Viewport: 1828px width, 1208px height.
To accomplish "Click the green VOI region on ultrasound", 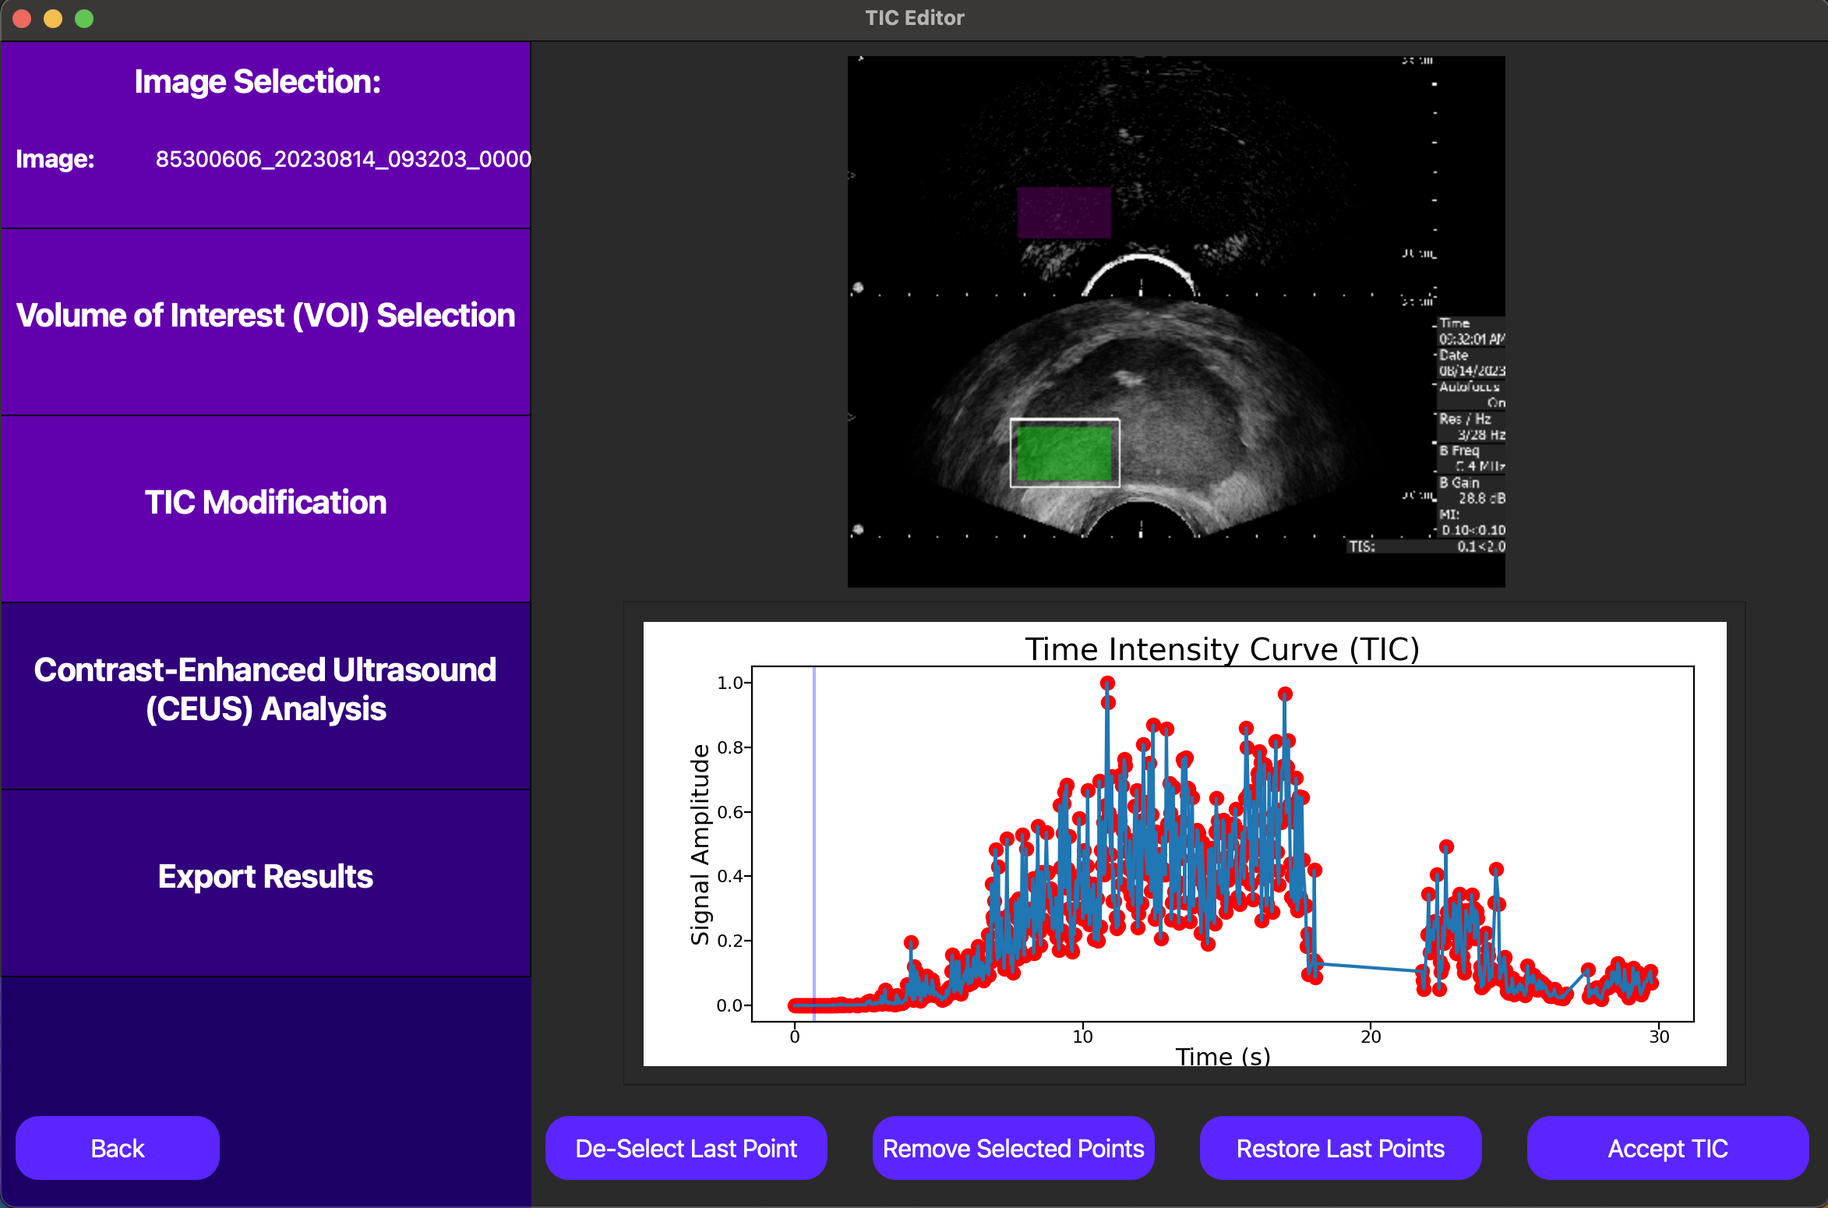I will coord(1064,453).
